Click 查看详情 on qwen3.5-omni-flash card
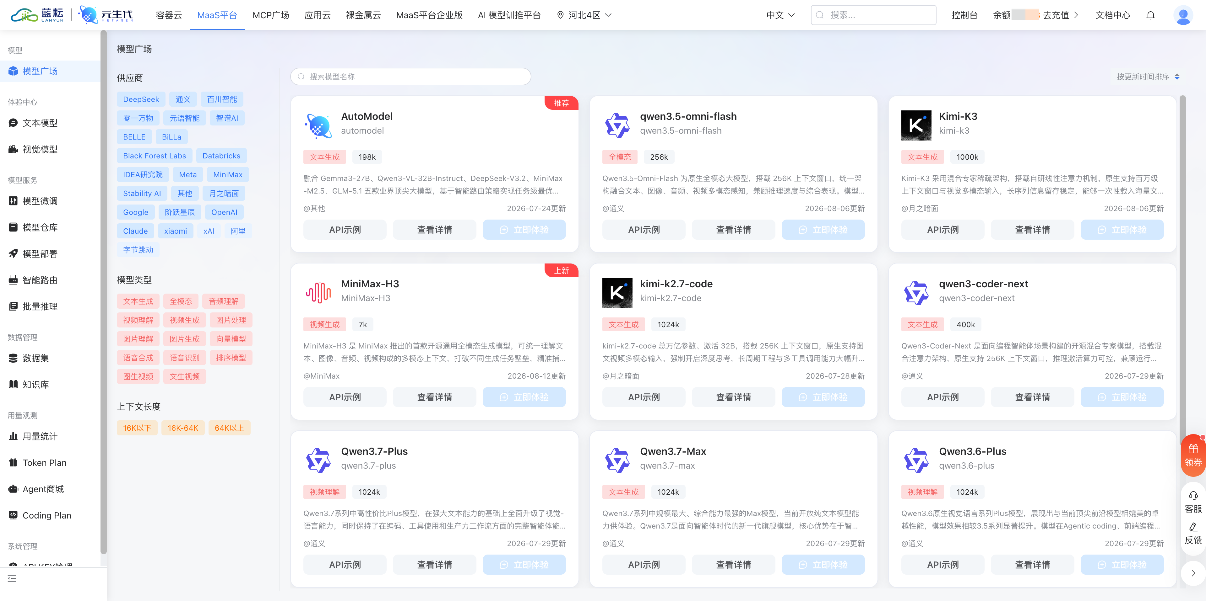1206x601 pixels. click(733, 230)
